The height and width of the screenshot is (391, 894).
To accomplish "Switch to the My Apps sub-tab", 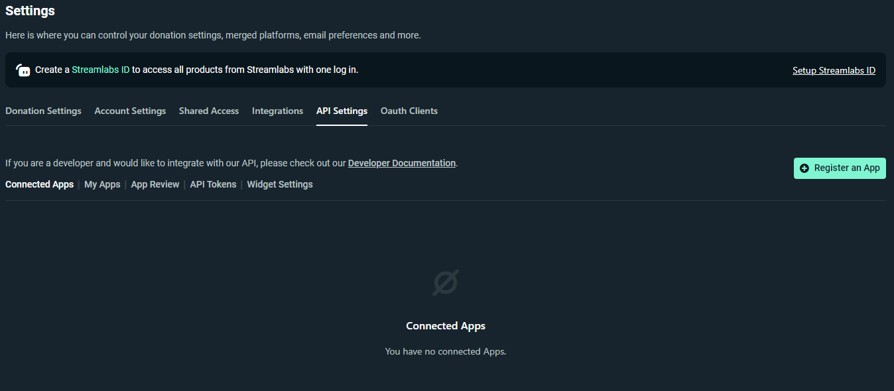I will [x=102, y=184].
